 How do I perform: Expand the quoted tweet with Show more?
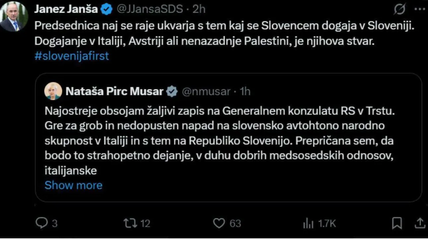point(73,185)
